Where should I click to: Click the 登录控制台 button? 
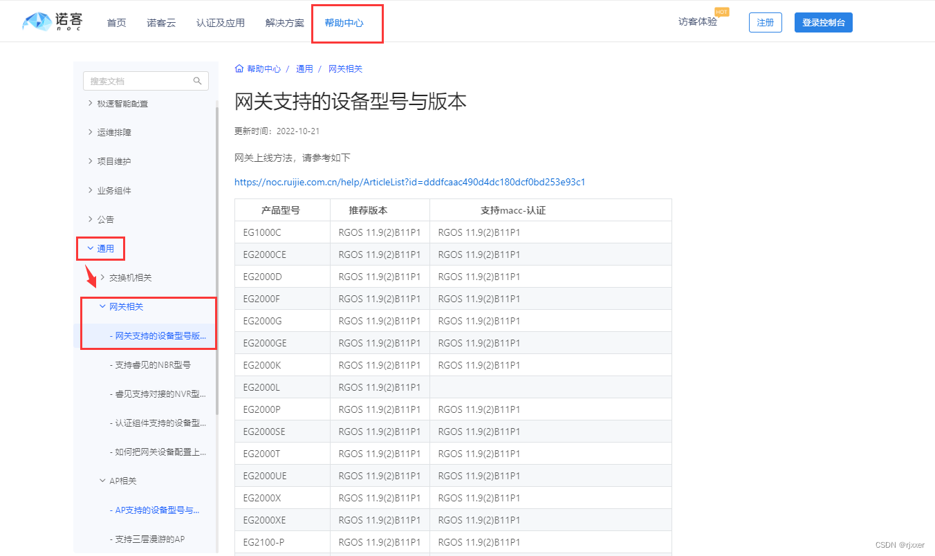point(824,22)
